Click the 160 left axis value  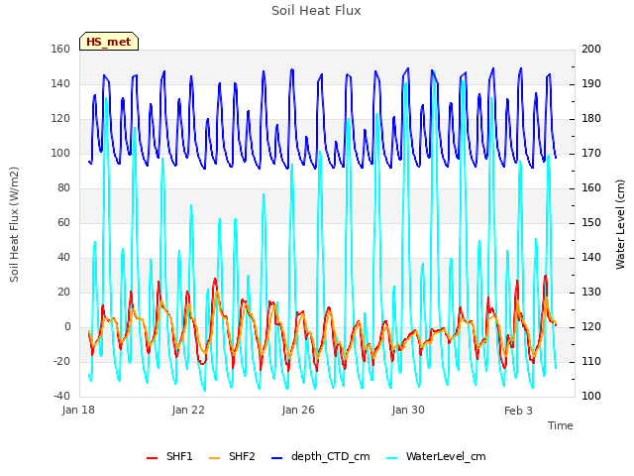pos(60,49)
